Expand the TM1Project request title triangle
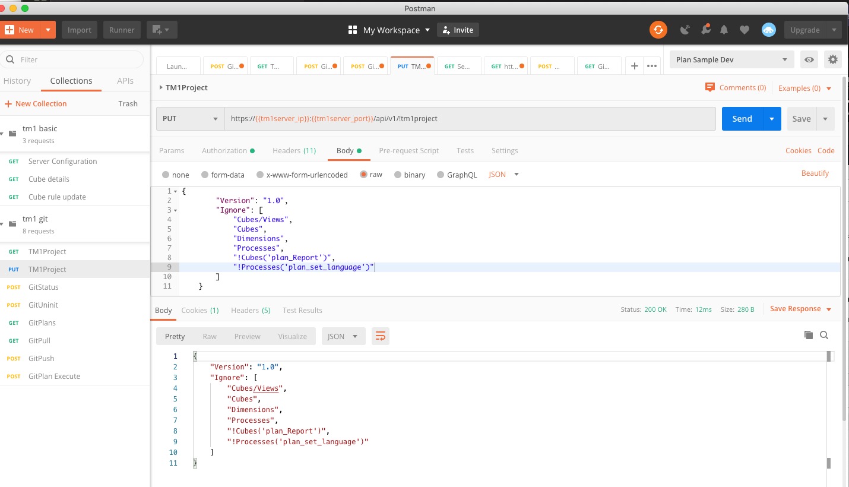The width and height of the screenshot is (849, 487). [x=160, y=87]
